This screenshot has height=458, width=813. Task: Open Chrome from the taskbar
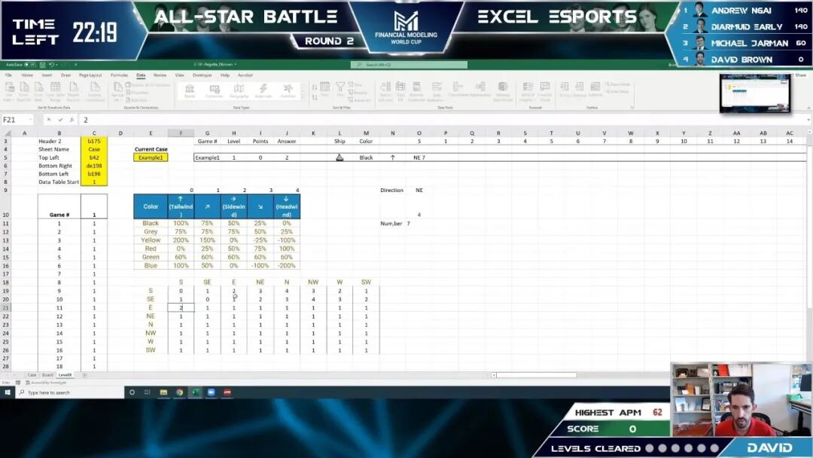click(x=179, y=392)
